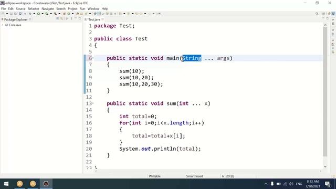Image resolution: width=336 pixels, height=189 pixels.
Task: Click the New Java Package icon
Action: tap(64, 14)
